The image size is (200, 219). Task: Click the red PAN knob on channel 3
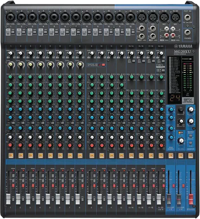pos(30,145)
